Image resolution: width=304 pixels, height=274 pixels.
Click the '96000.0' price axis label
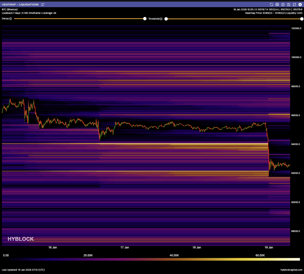tap(296, 116)
